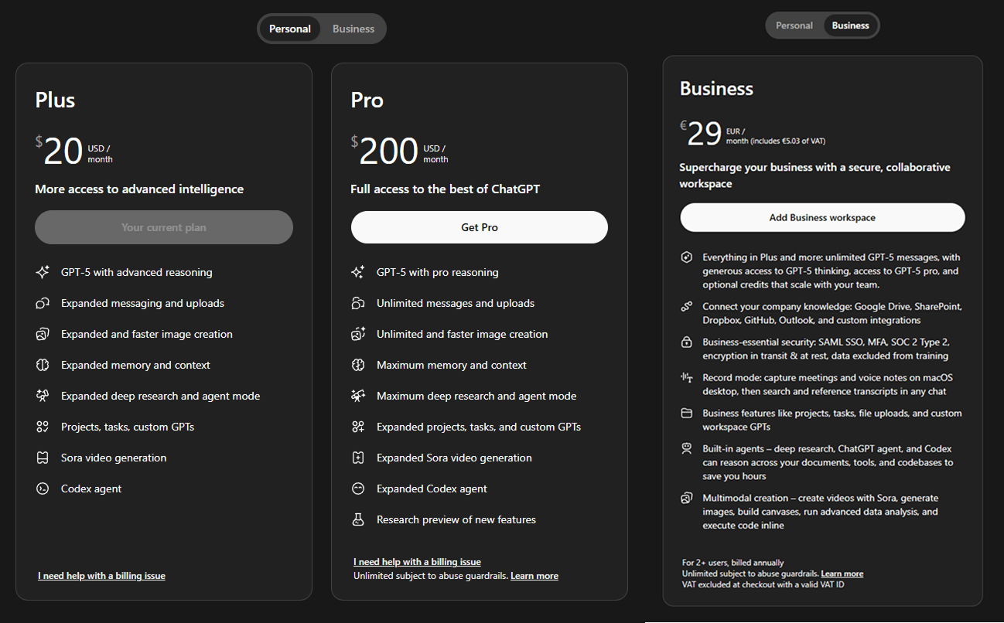Click the image icon beside Unlimited and faster image creation

358,334
